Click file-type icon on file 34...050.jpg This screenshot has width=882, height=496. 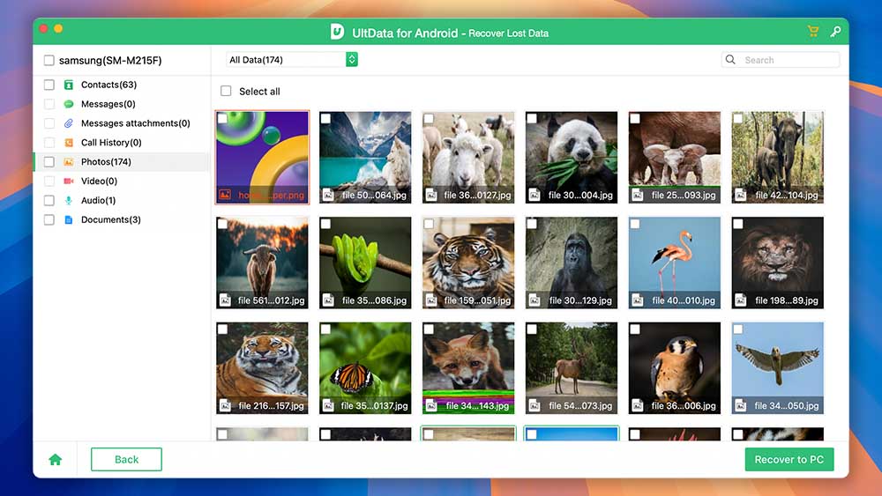[x=741, y=405]
